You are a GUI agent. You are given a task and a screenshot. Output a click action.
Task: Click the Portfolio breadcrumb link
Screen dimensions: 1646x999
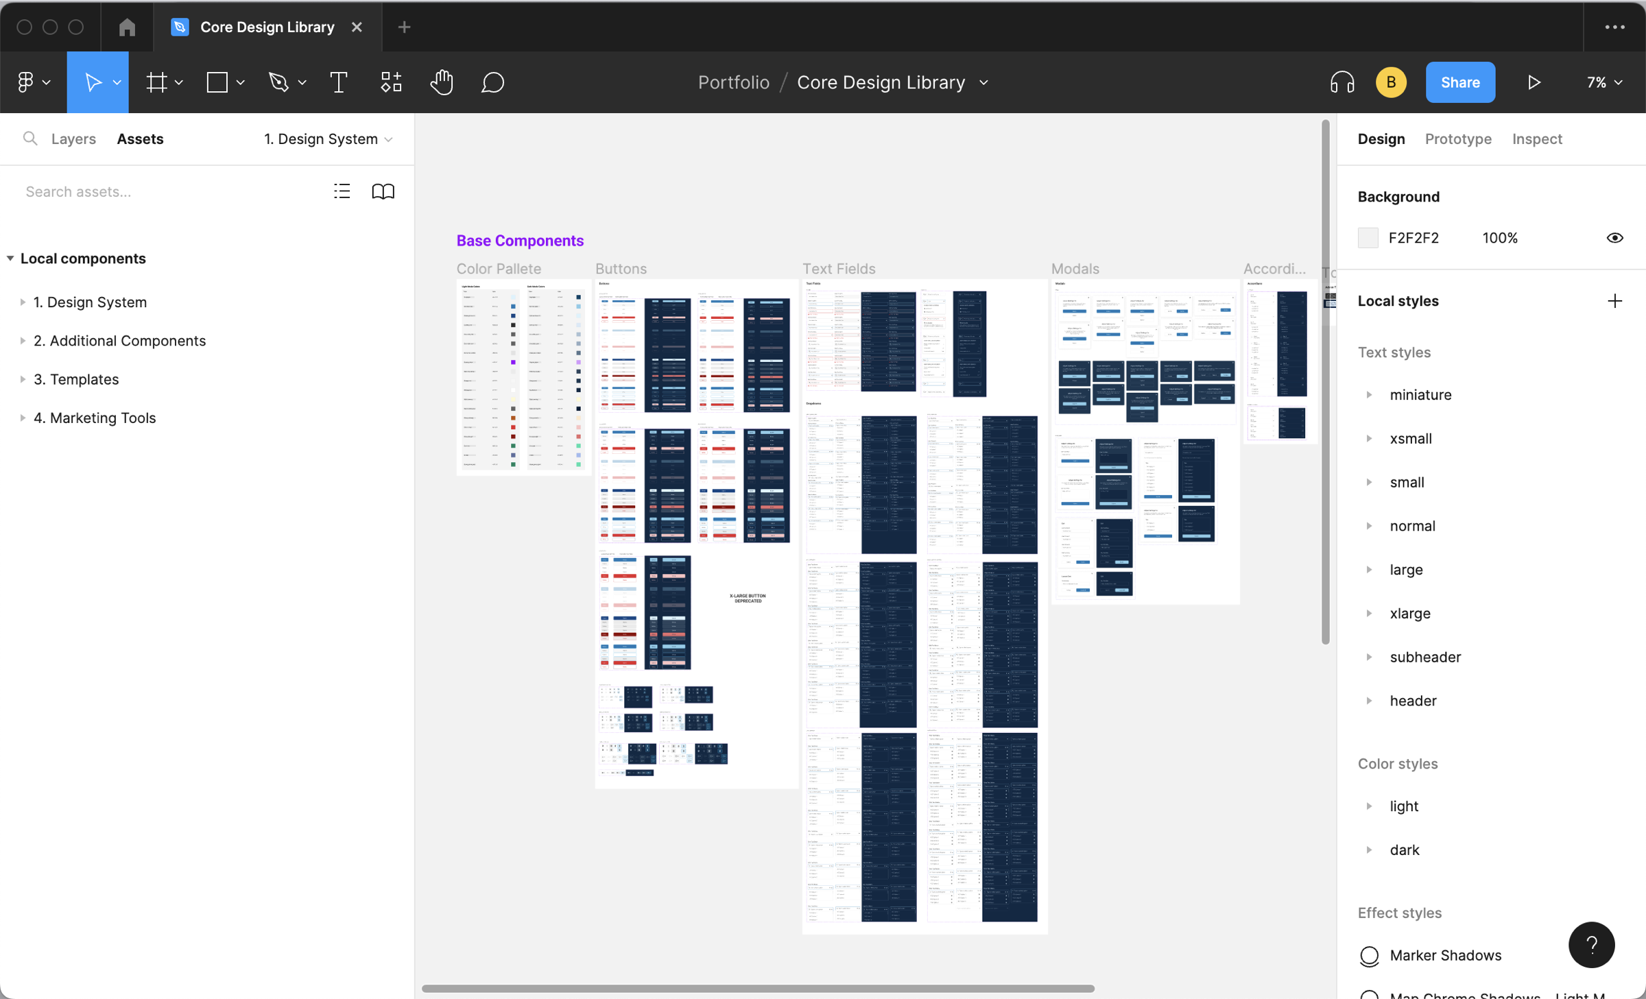tap(733, 82)
